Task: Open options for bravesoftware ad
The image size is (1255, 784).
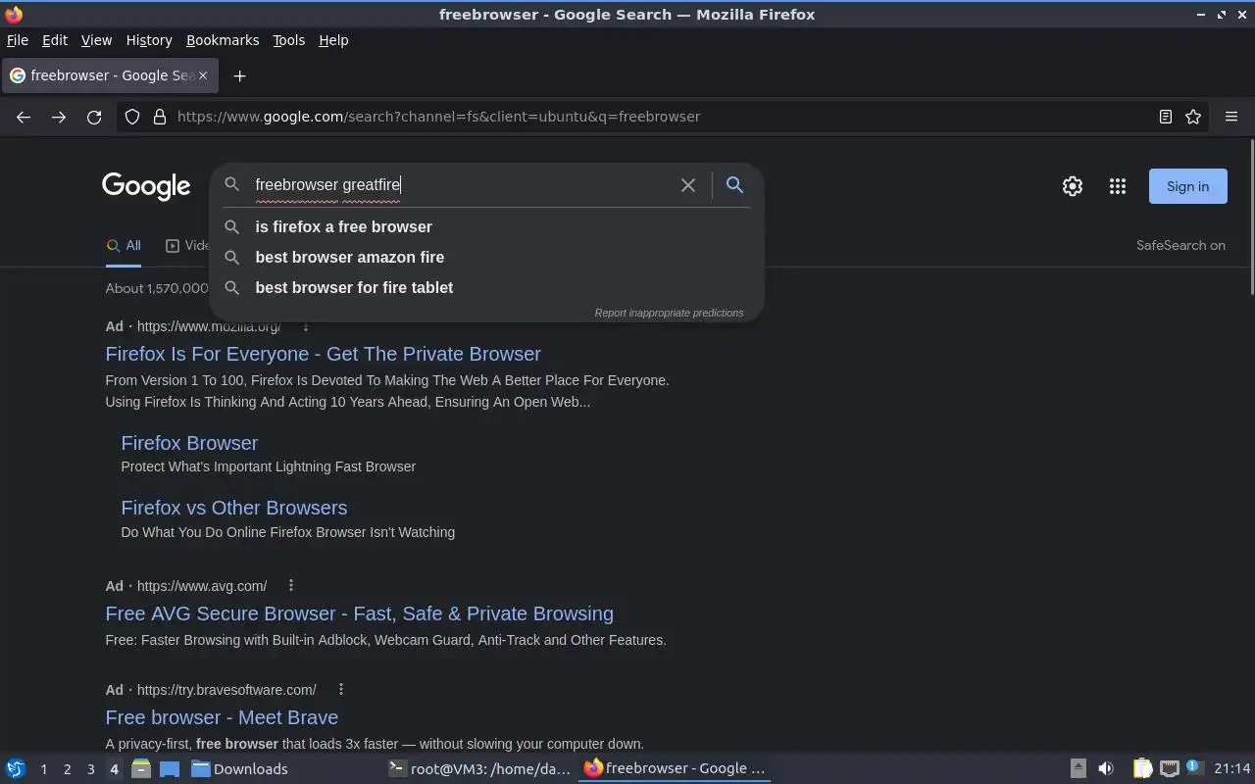Action: tap(340, 689)
